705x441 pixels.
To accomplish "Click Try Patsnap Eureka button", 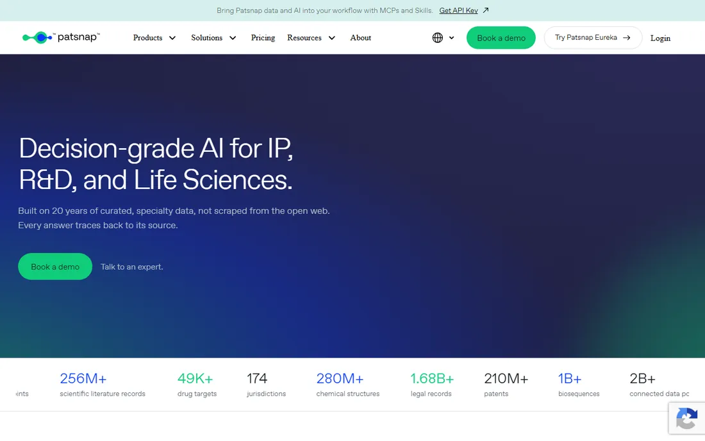I will coord(593,38).
